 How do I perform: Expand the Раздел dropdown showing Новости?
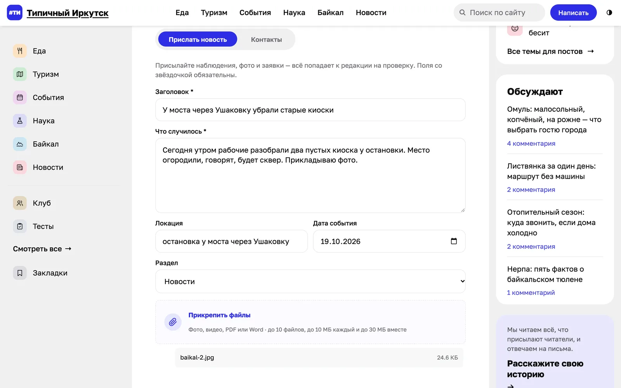click(x=310, y=281)
